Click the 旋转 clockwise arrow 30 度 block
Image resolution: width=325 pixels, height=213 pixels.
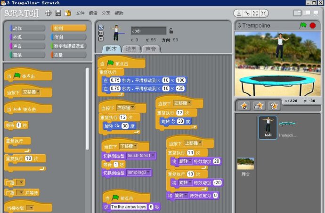click(119, 126)
